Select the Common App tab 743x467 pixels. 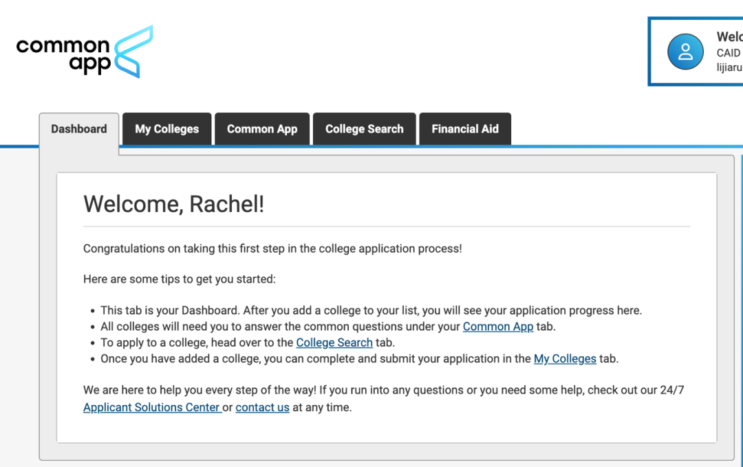click(x=262, y=129)
